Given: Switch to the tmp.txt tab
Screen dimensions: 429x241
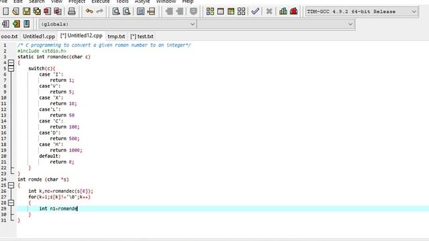Looking at the screenshot, I should point(116,36).
